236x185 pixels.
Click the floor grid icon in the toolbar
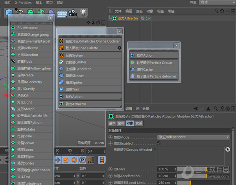point(62,13)
